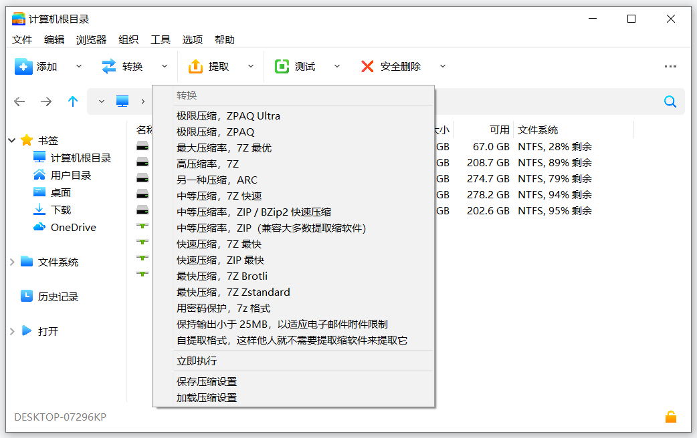Click the 添加 (Add) toolbar icon
The image size is (697, 438).
point(23,67)
